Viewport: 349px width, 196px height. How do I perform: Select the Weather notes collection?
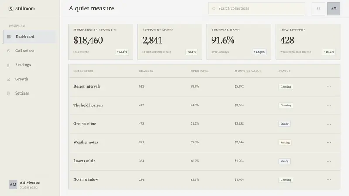(x=86, y=142)
